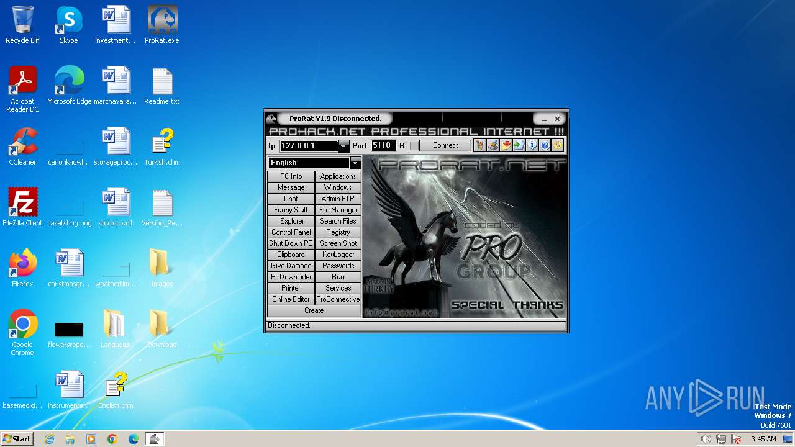
Task: Select the Acrobat Reader DC shortcut
Action: (22, 89)
